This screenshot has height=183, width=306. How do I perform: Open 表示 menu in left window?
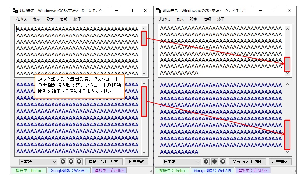tap(36, 19)
